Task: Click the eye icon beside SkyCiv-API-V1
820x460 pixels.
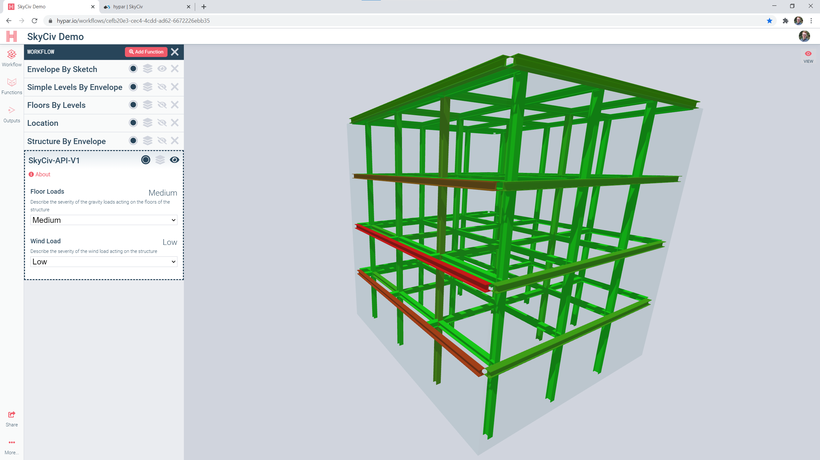Action: point(175,160)
